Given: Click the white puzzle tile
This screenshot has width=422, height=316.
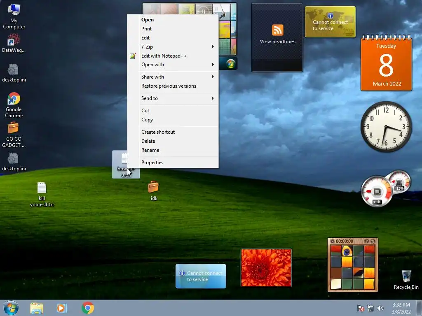Looking at the screenshot, I should 336,284.
